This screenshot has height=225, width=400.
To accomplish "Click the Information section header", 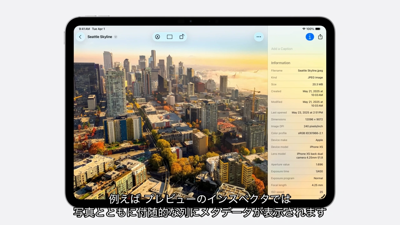I will click(281, 63).
